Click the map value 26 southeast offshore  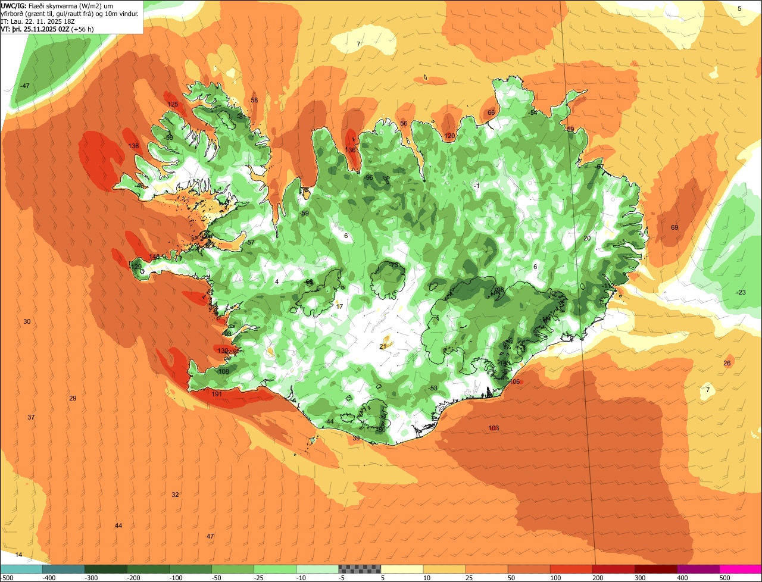tap(727, 364)
